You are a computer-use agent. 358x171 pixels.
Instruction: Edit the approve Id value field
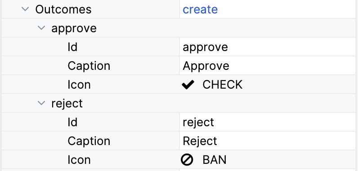(267, 47)
